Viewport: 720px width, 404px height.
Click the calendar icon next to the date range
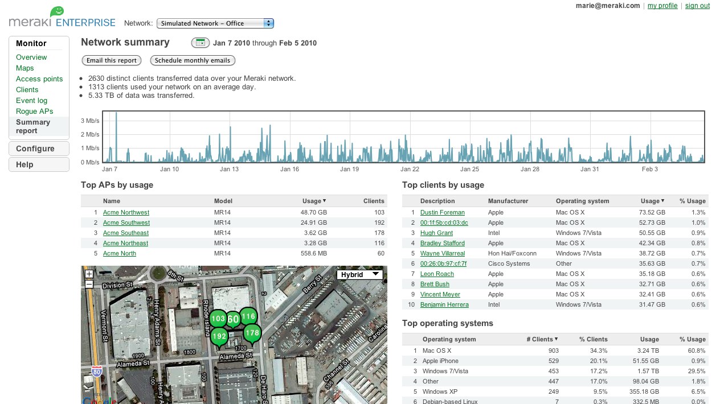tap(200, 42)
